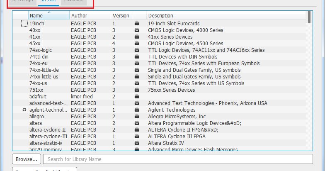Click the library icon in the 19inch row
This screenshot has height=171, width=325.
[137, 23]
